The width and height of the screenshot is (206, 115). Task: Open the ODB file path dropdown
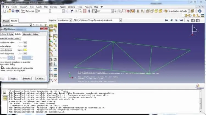120,20
